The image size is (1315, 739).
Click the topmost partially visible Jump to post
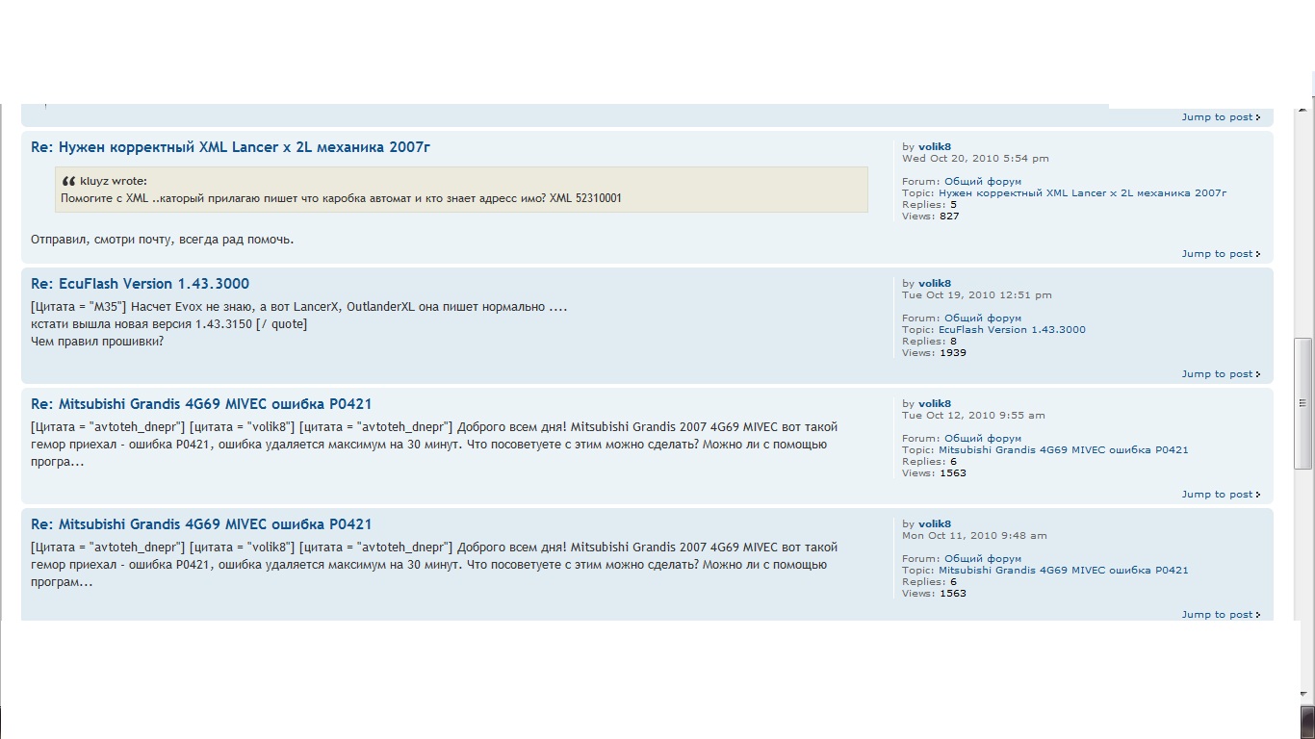point(1220,117)
